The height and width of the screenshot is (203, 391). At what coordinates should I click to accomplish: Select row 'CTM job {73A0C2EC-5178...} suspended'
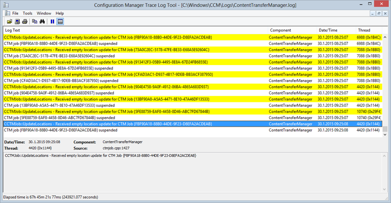click(x=193, y=56)
